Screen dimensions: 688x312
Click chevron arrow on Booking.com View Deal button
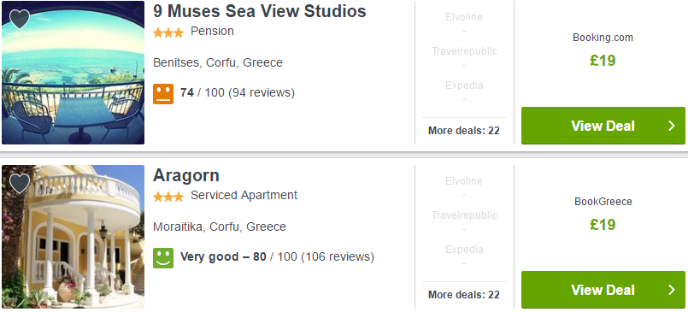(671, 126)
